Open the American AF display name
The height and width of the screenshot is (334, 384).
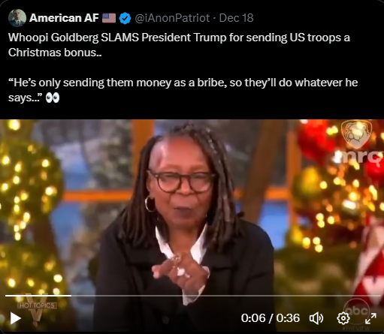tap(64, 18)
